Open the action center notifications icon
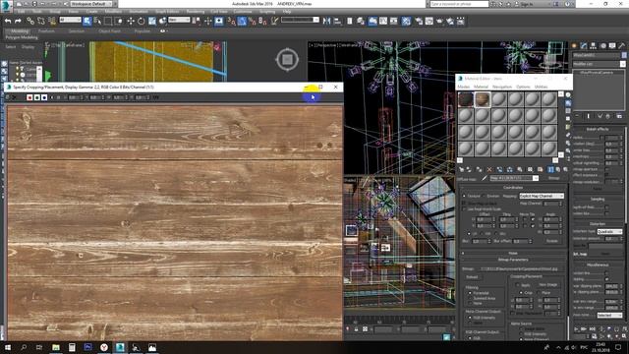The height and width of the screenshot is (354, 629). [618, 347]
